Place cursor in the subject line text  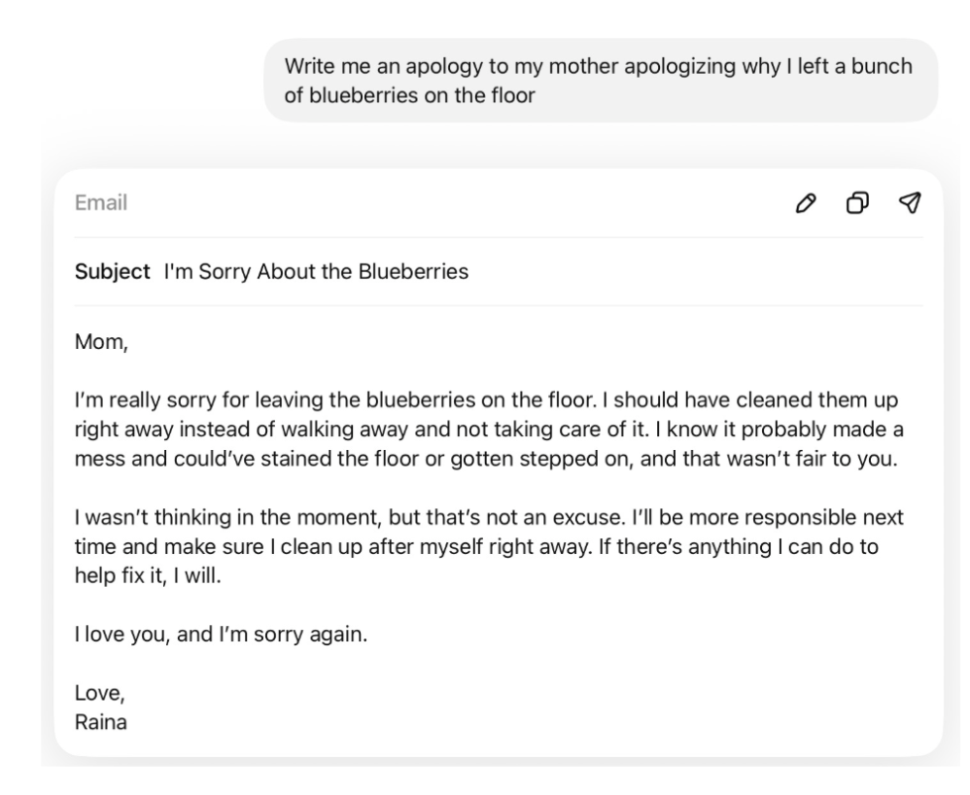pos(316,271)
